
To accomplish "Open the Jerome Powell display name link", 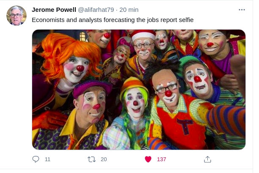I will [54, 10].
